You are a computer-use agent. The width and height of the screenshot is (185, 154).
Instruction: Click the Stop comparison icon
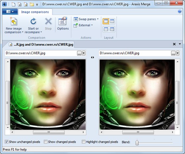tap(48, 21)
